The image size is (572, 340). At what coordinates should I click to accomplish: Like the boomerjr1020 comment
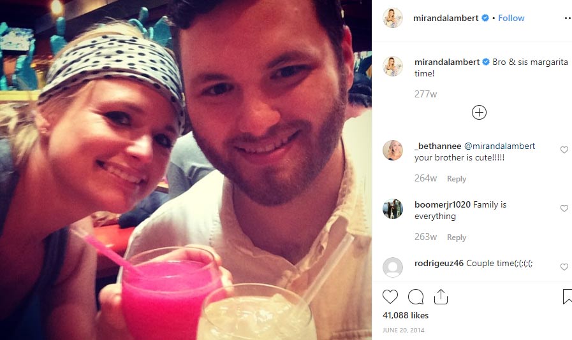[x=564, y=208]
